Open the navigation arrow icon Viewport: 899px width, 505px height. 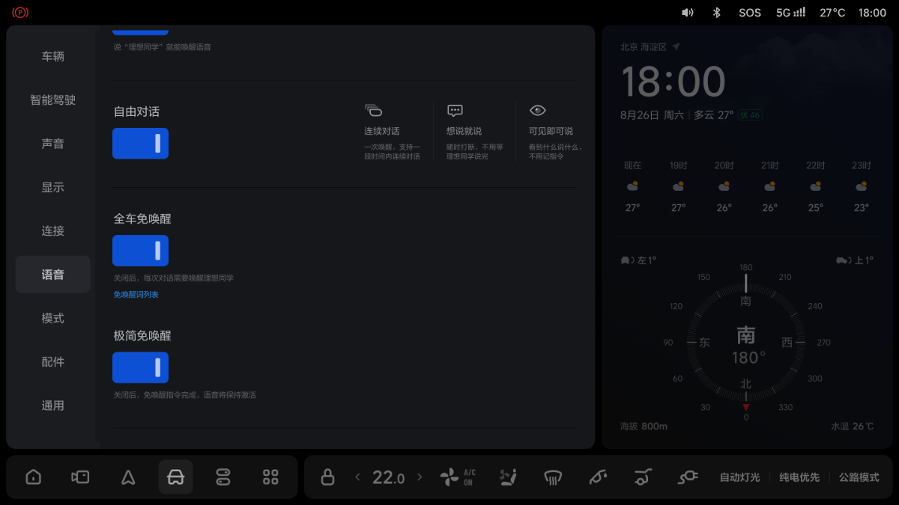[128, 477]
